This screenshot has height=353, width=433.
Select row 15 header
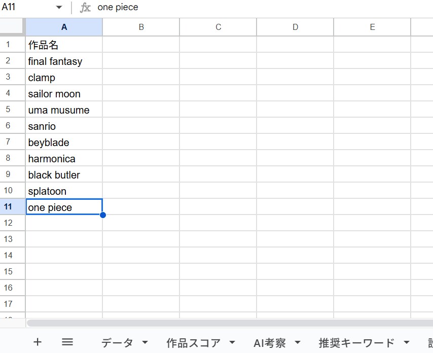coord(13,271)
